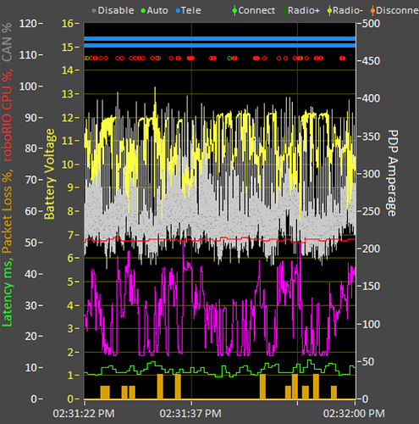Click the yellow Radio- marker icon

329,11
